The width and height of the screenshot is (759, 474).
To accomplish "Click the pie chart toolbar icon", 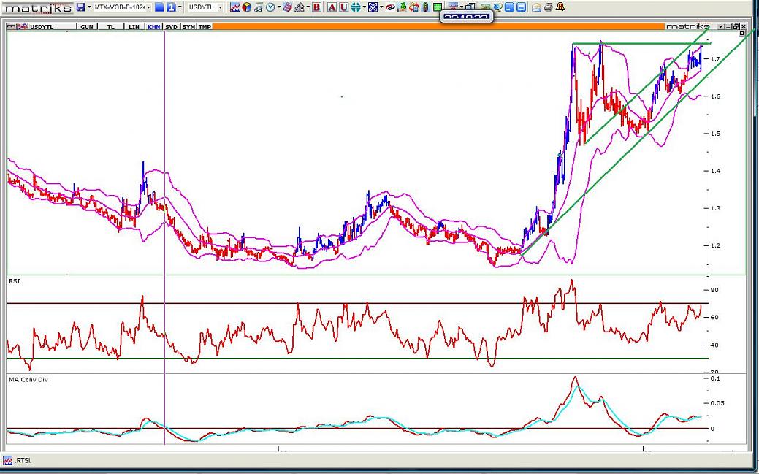I will point(246,7).
